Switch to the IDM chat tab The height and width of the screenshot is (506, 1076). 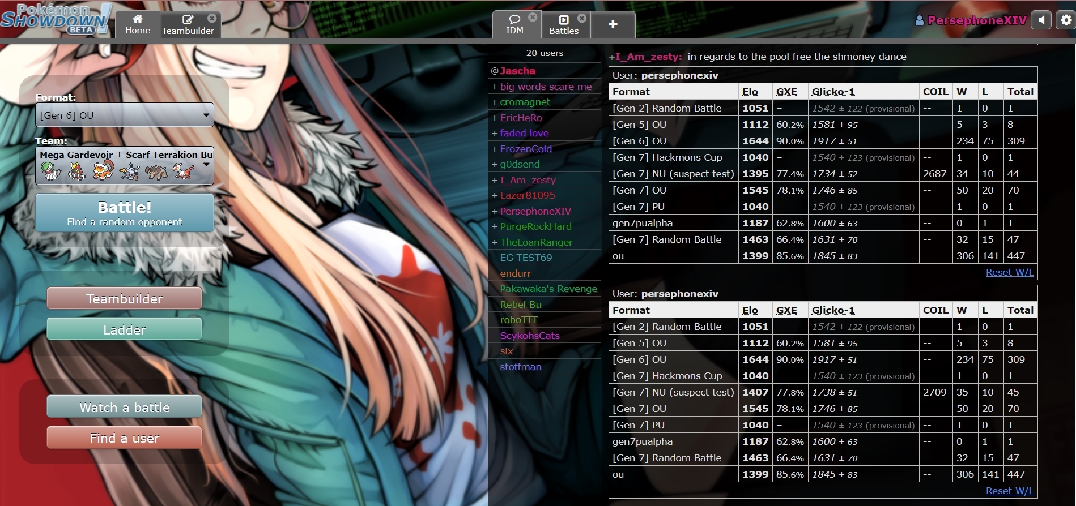point(515,24)
